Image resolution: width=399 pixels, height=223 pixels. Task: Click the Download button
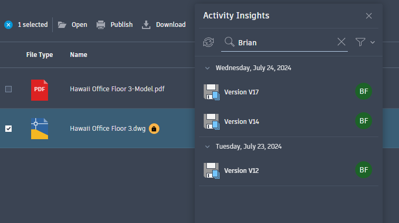[164, 25]
